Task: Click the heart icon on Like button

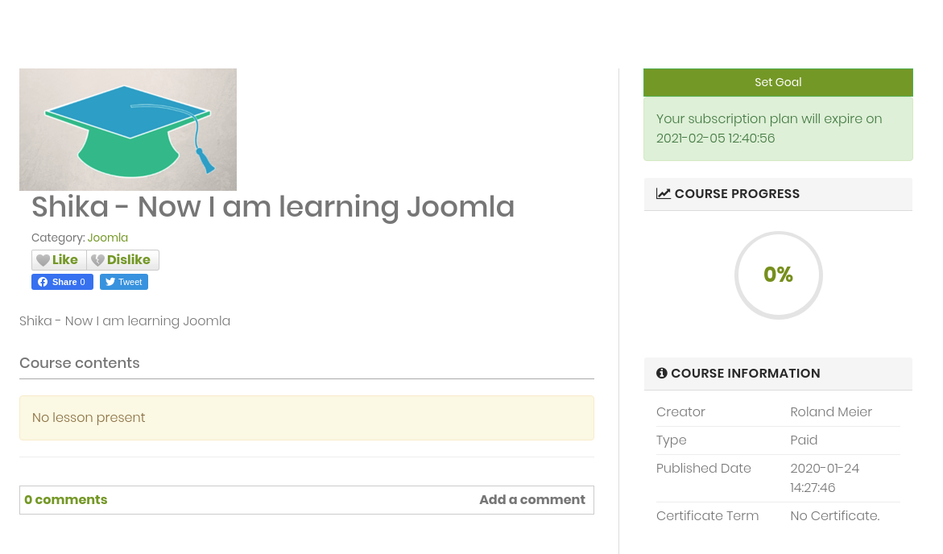Action: (x=43, y=260)
